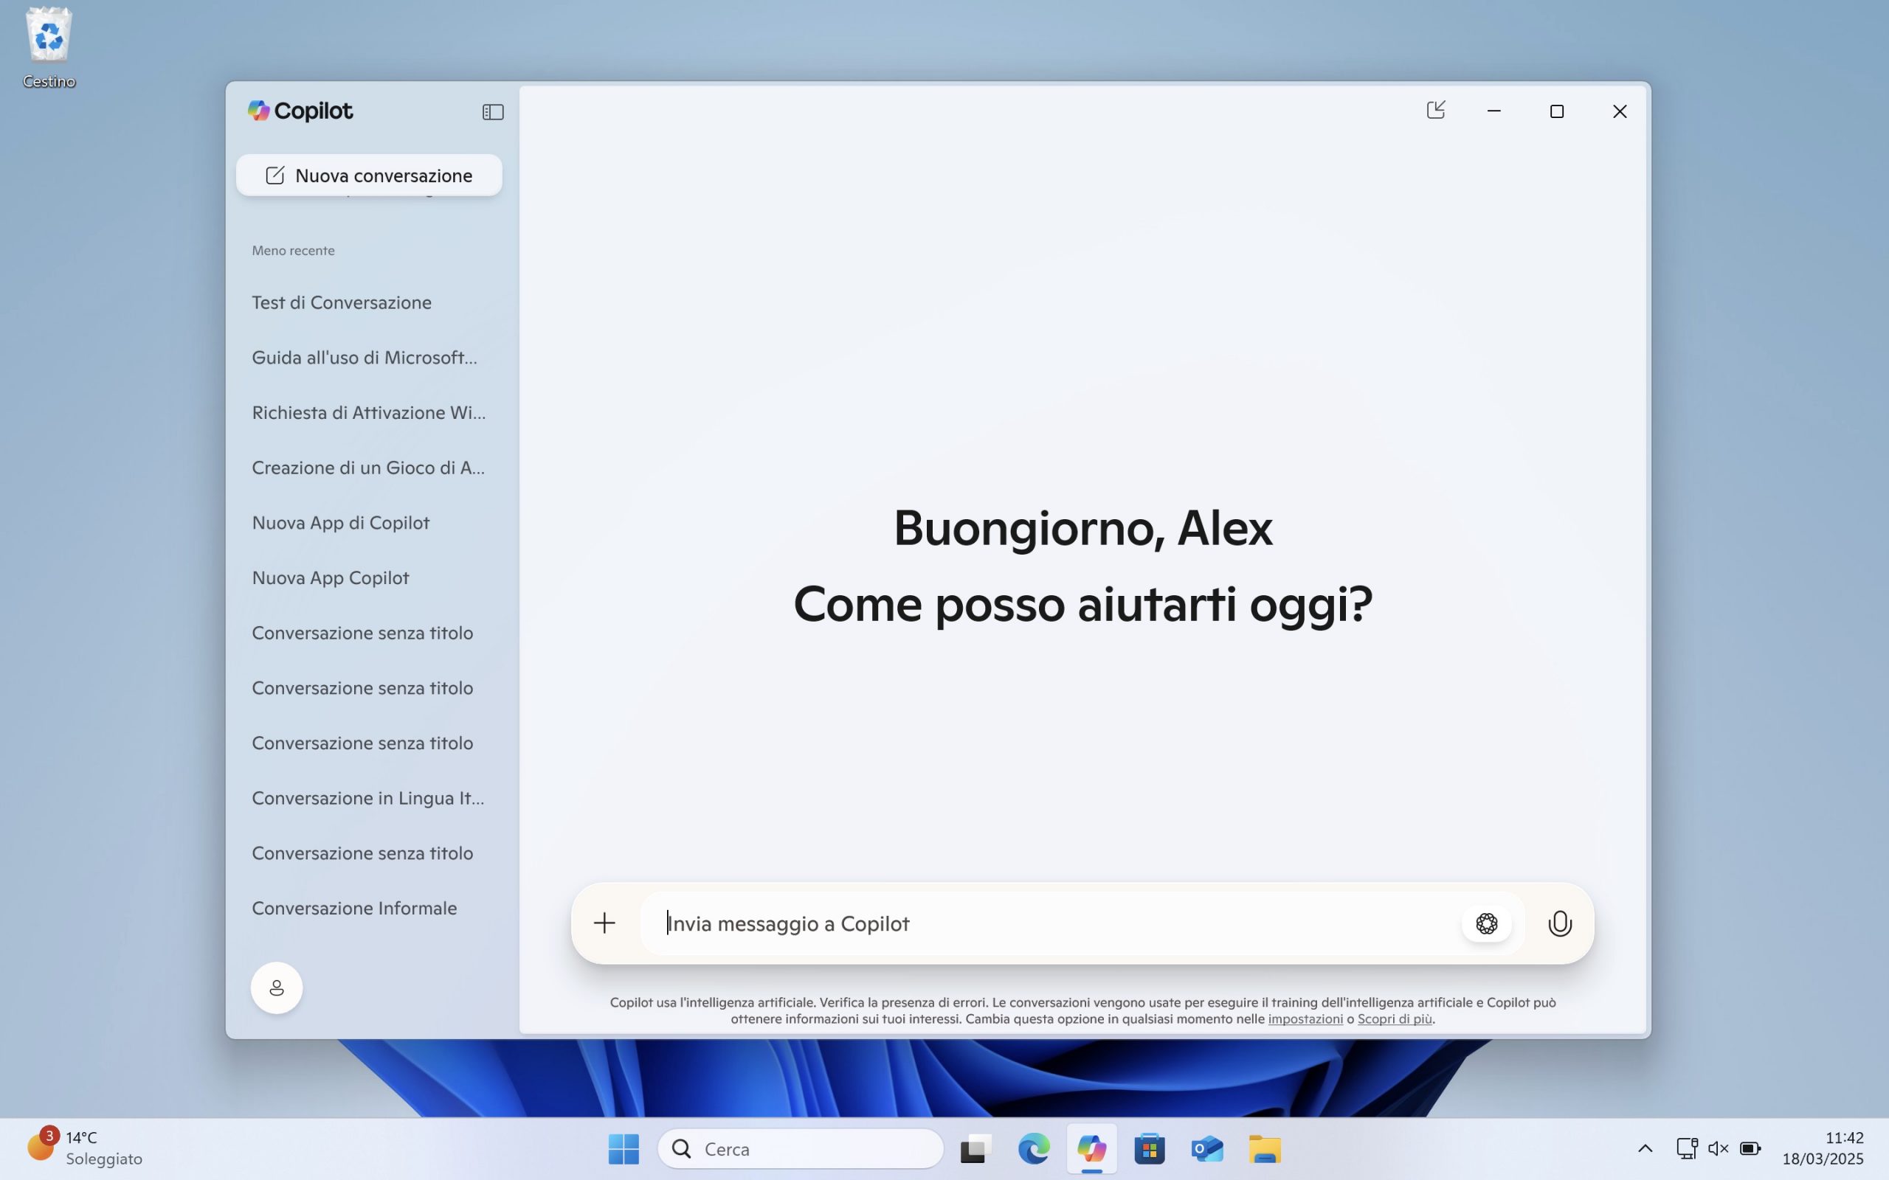Viewport: 1889px width, 1180px height.
Task: Toggle the Copilot sidebar panel icon
Action: [x=493, y=111]
